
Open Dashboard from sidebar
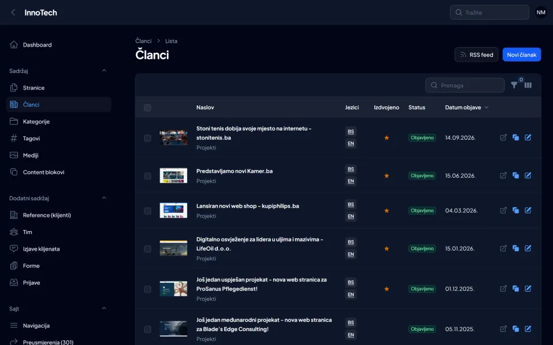coord(59,45)
